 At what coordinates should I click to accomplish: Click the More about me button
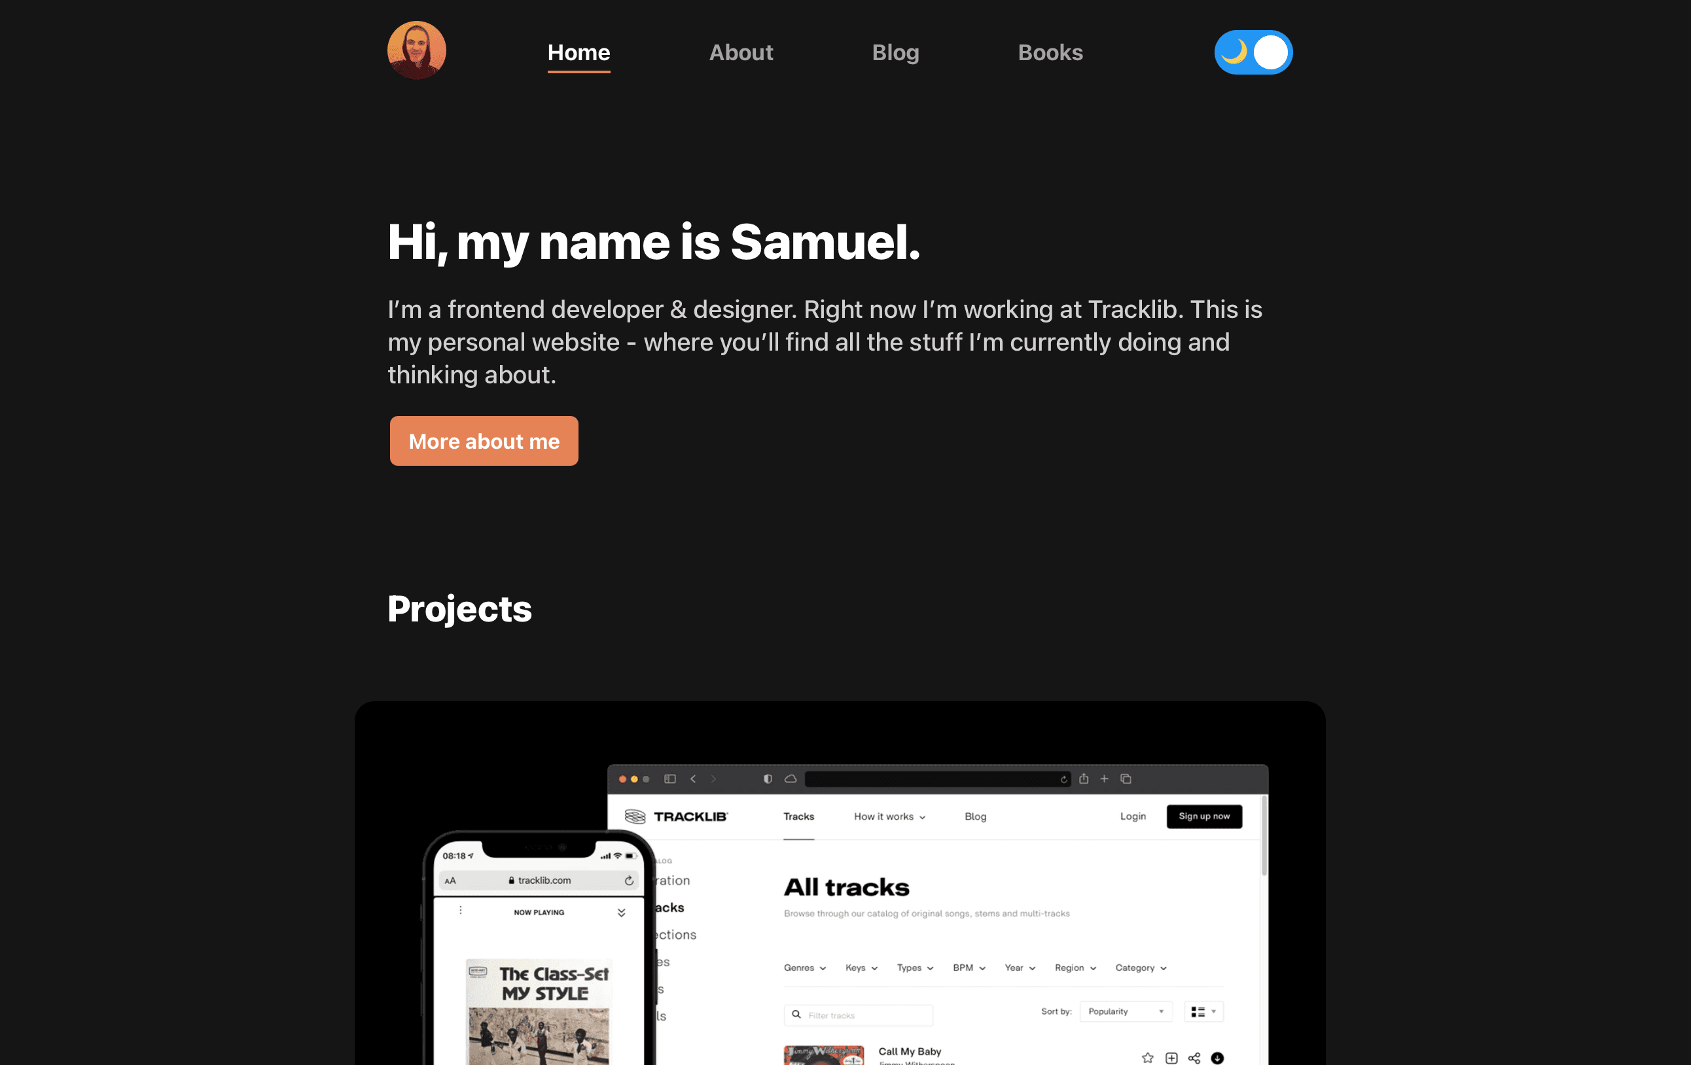click(x=485, y=440)
